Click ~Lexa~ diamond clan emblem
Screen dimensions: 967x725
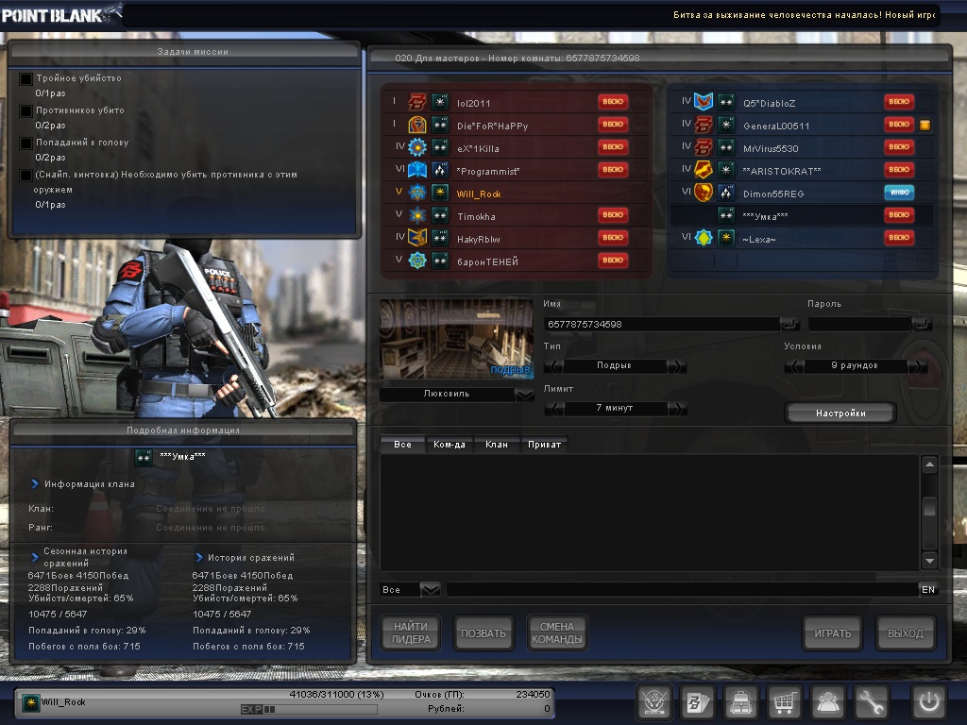[x=704, y=237]
